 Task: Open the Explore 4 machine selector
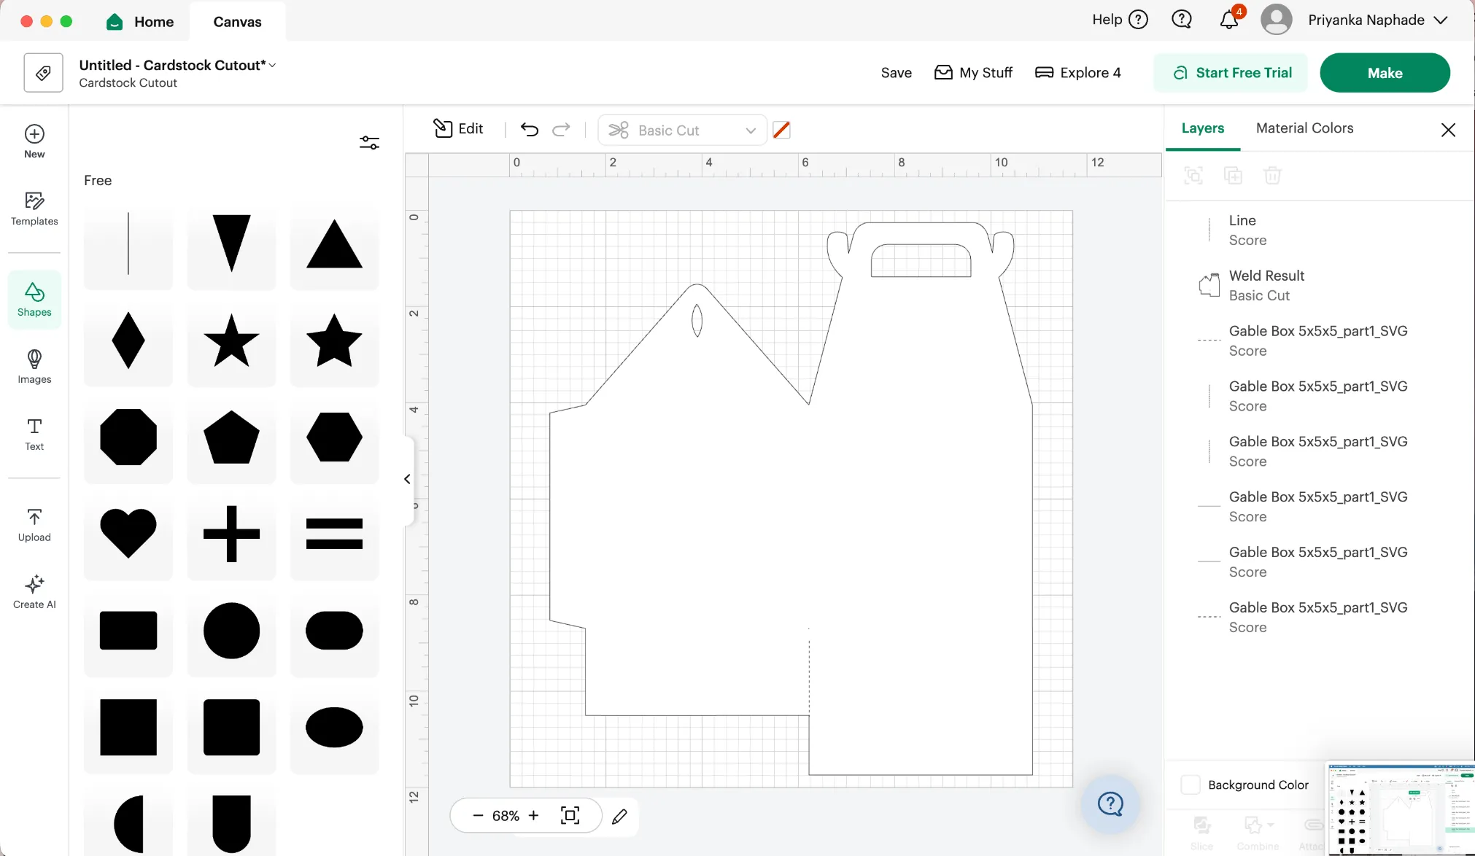pos(1078,72)
